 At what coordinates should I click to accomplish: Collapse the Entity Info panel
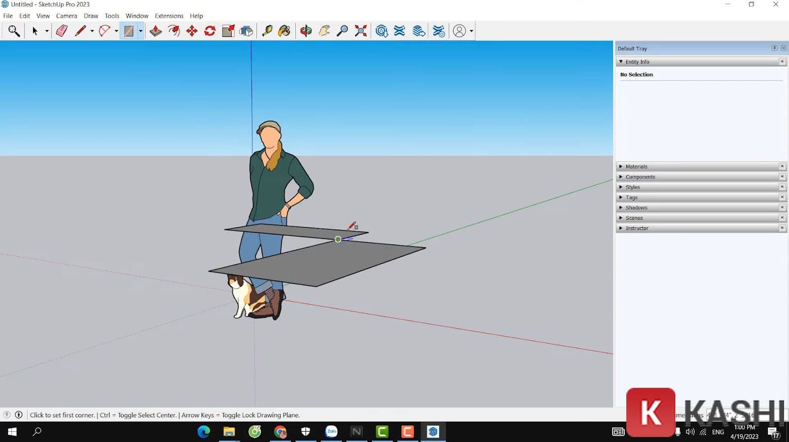621,62
